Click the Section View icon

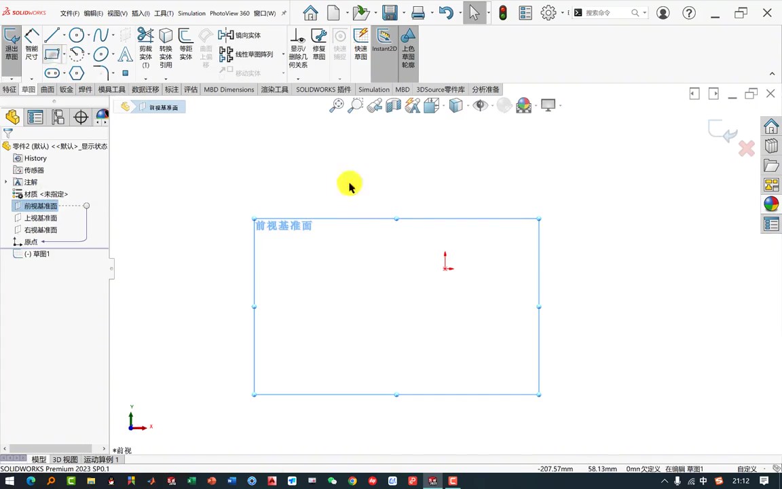[394, 105]
